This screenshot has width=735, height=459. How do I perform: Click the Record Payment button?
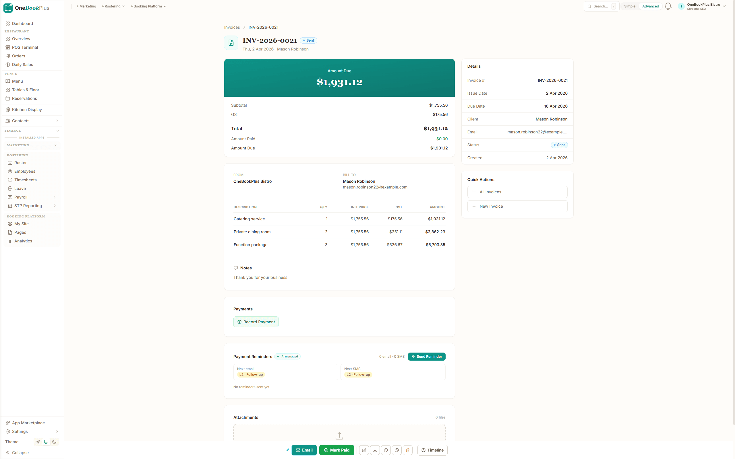click(256, 322)
